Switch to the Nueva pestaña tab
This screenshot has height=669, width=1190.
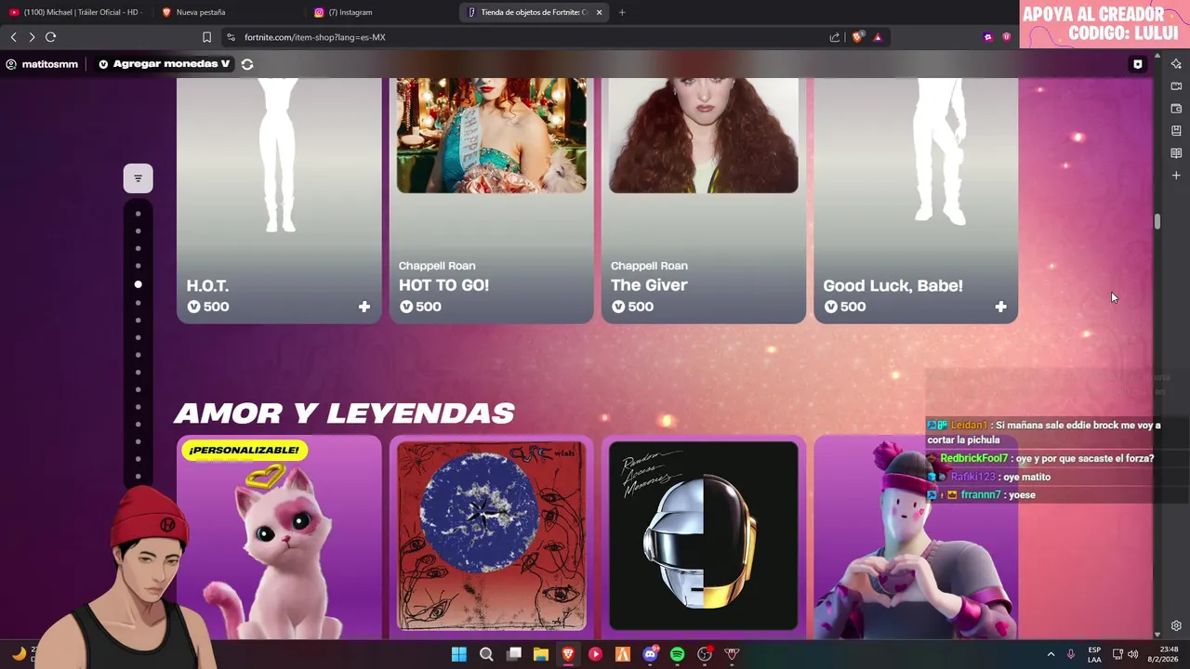(228, 12)
